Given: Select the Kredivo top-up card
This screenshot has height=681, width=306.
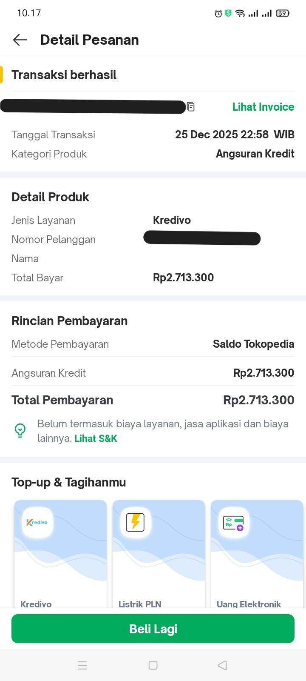Looking at the screenshot, I should point(60,553).
